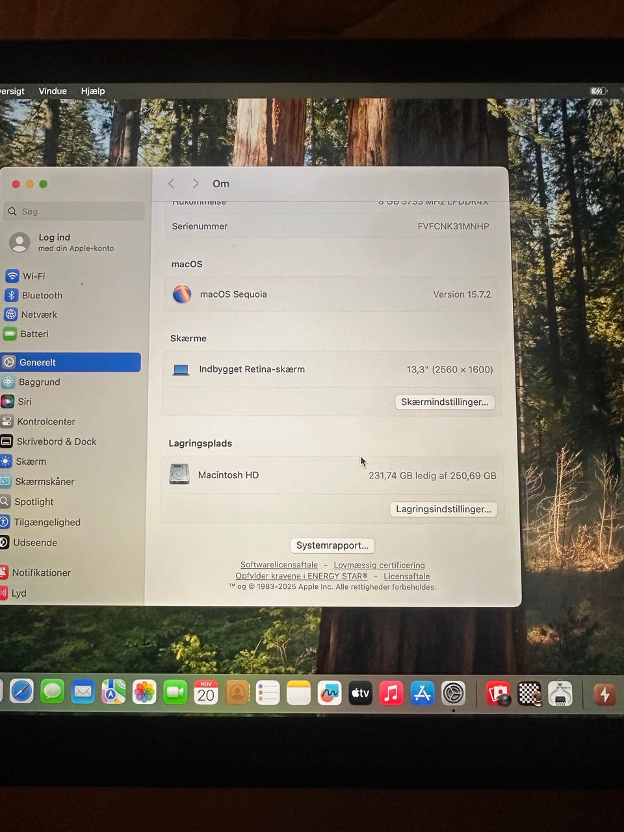Launch Music from the Dock
624x832 pixels.
[391, 694]
